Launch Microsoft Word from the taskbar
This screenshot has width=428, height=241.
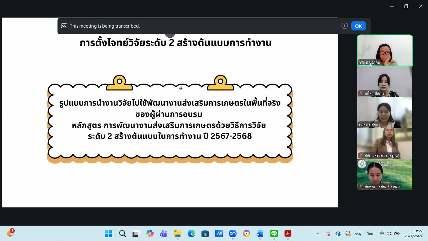pyautogui.click(x=260, y=233)
